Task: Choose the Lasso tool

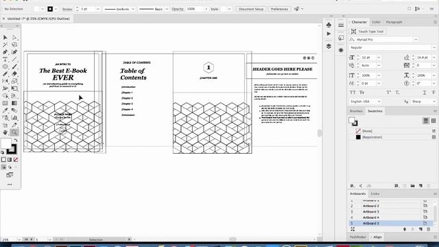Action: [x=14, y=45]
